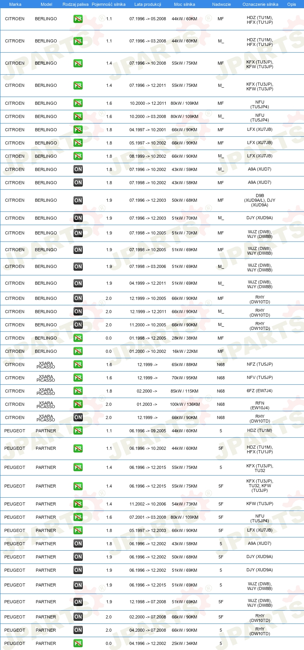Click PB icon in Partner 54kW / 73KM row
This screenshot has width=304, height=650.
tap(78, 504)
